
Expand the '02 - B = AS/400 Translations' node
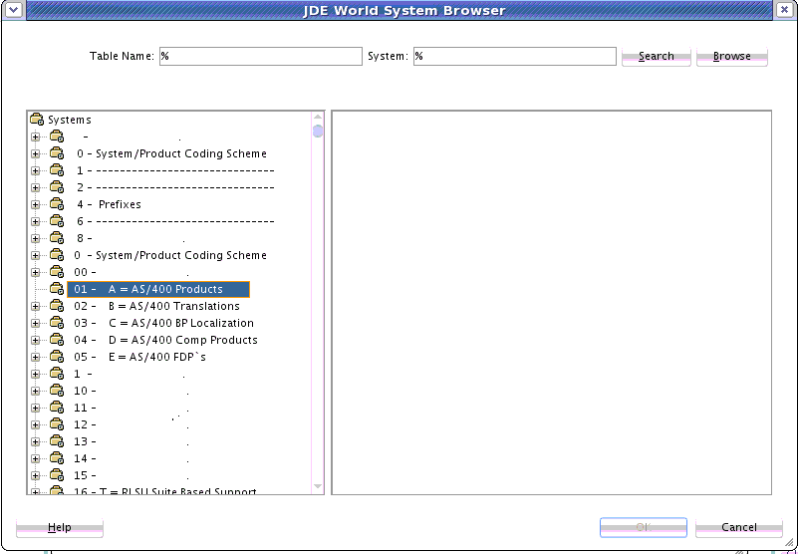(35, 307)
